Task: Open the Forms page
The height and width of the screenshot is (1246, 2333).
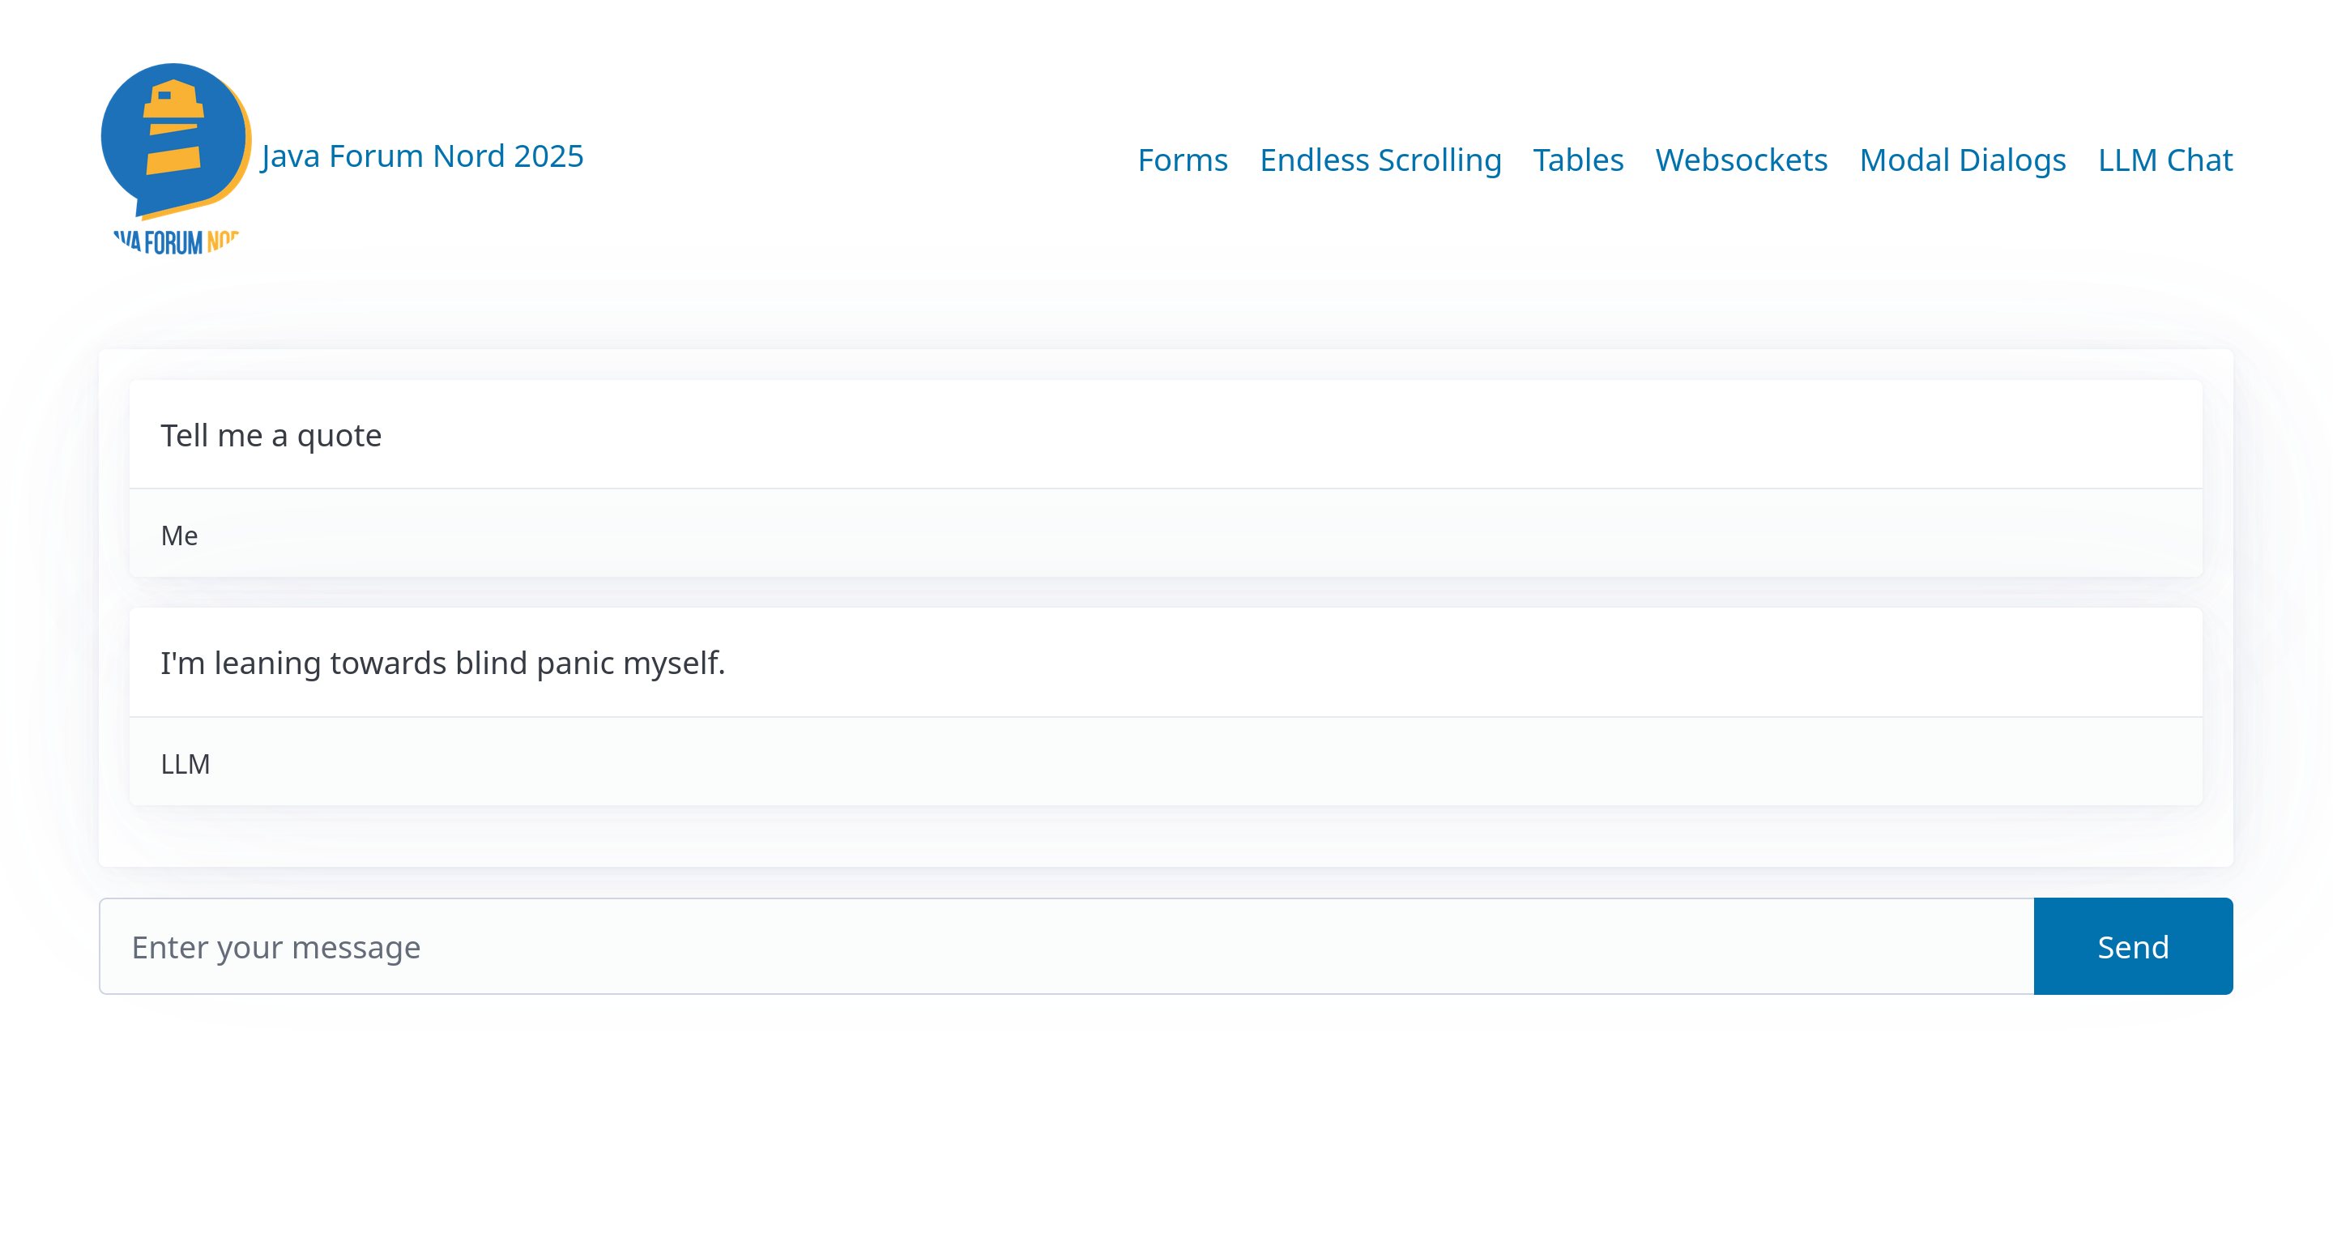Action: (x=1183, y=160)
